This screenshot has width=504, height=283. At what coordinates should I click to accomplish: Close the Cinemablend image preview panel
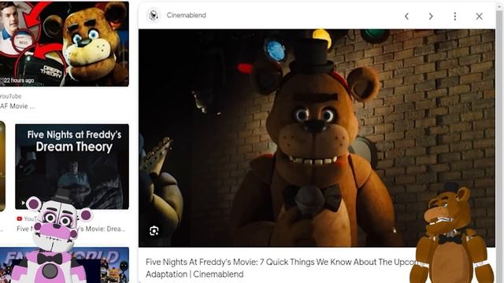click(479, 16)
